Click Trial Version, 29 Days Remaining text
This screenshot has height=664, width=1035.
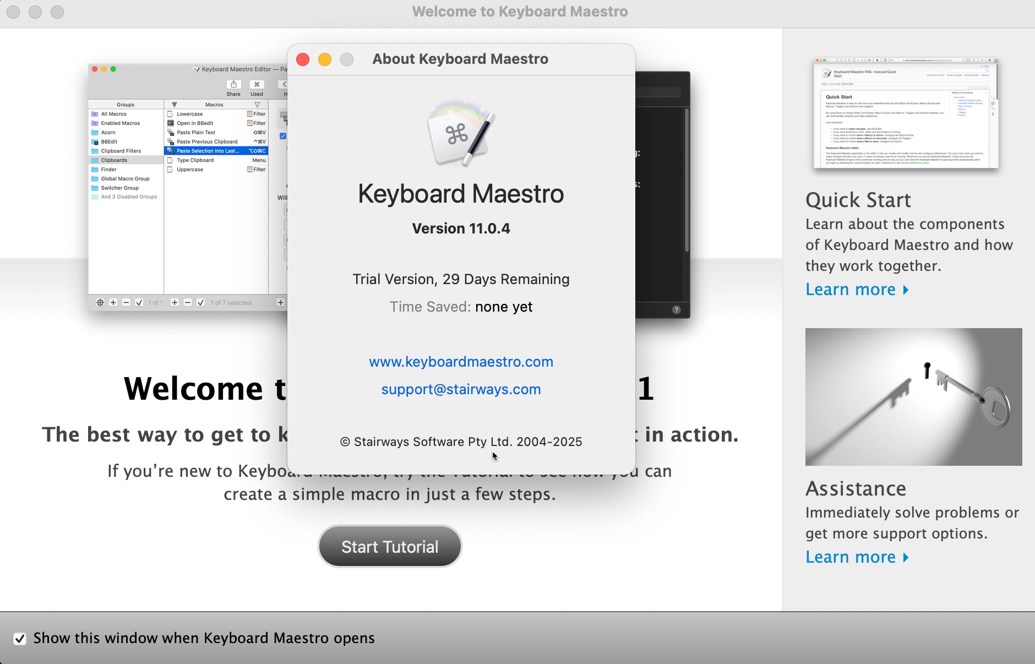click(461, 279)
